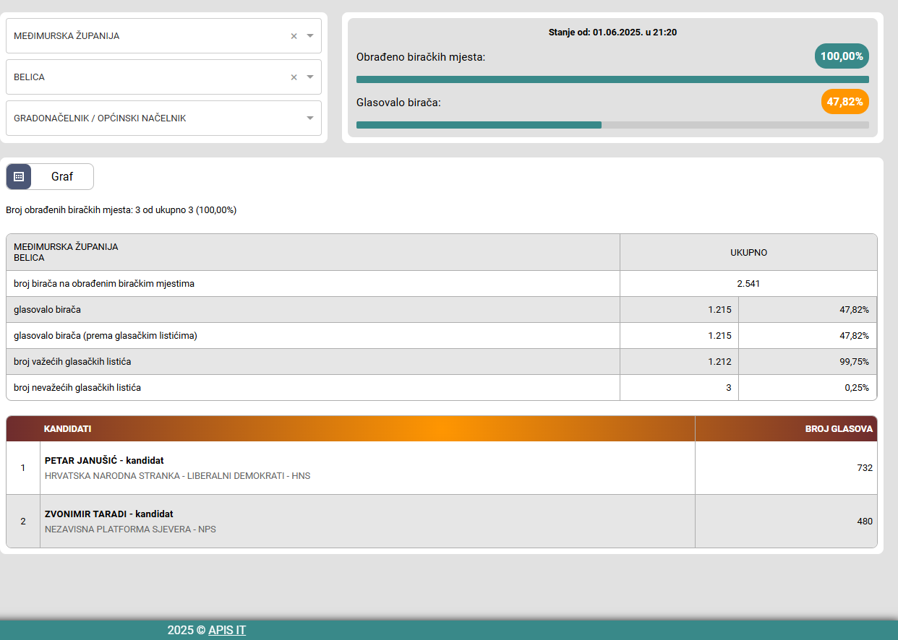
Task: Open the BELICA municipality dropdown arrow
Action: coord(310,77)
